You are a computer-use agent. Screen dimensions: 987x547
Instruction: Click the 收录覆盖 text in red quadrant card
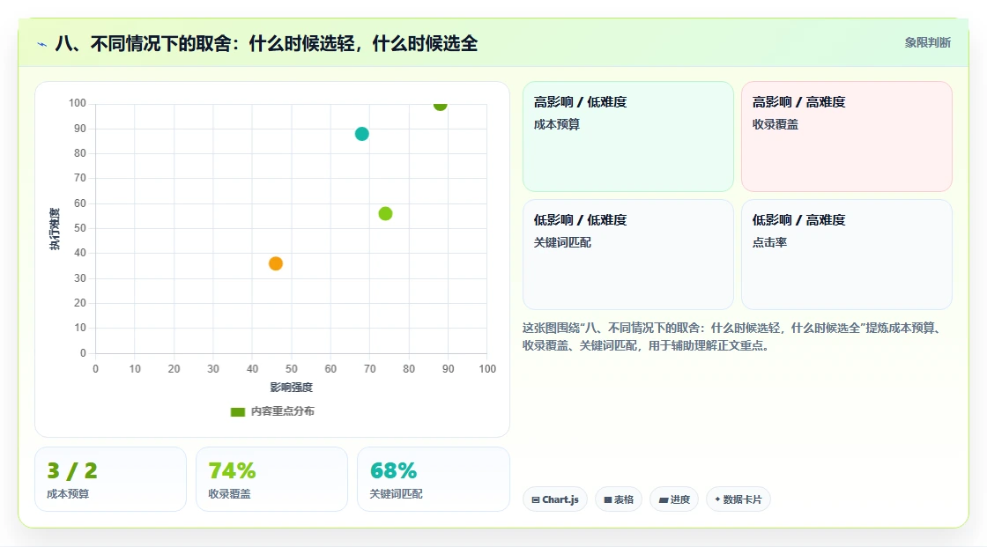775,124
